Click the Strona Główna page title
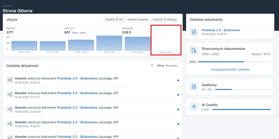This screenshot has width=279, height=139. coord(18,11)
